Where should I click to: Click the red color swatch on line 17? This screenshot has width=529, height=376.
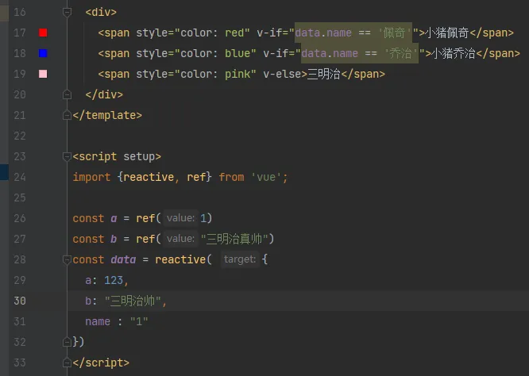coord(43,33)
